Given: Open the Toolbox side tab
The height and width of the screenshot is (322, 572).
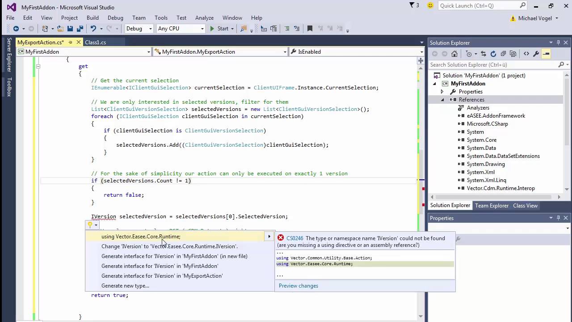Looking at the screenshot, I should tap(9, 87).
